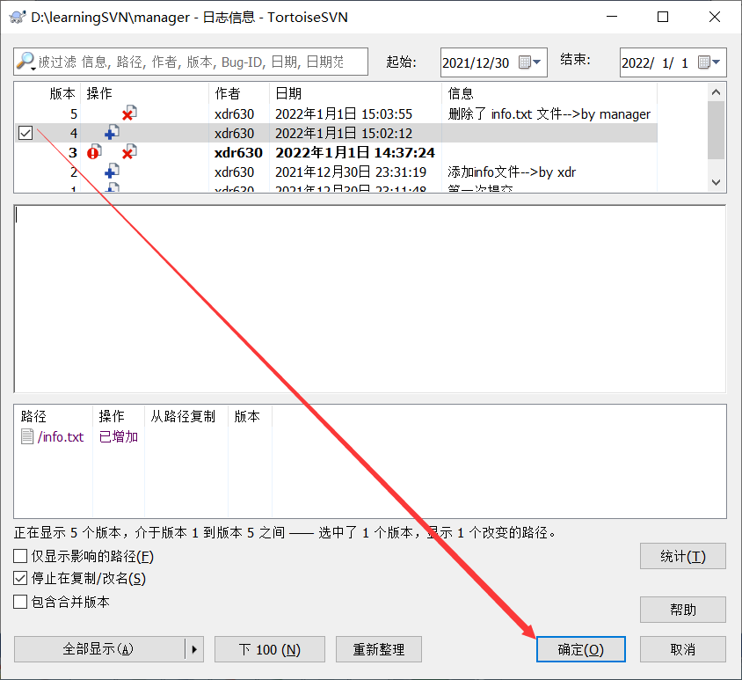The width and height of the screenshot is (742, 680).
Task: Click the filter text input field
Action: click(191, 62)
